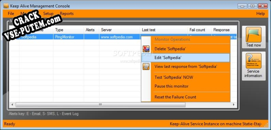This screenshot has width=271, height=130.
Task: Open the Setup menu
Action: [x=48, y=14]
